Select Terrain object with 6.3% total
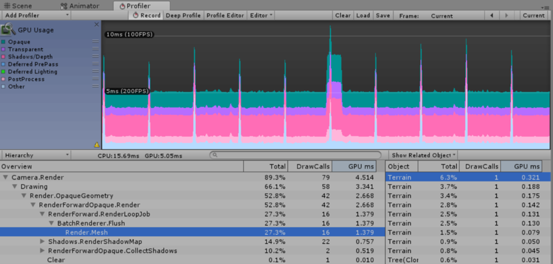Viewport: 553px width, 264px height. click(469, 178)
